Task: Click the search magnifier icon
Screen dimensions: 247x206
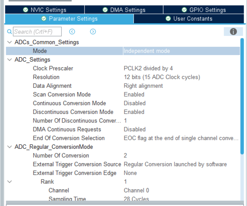Action: point(9,32)
